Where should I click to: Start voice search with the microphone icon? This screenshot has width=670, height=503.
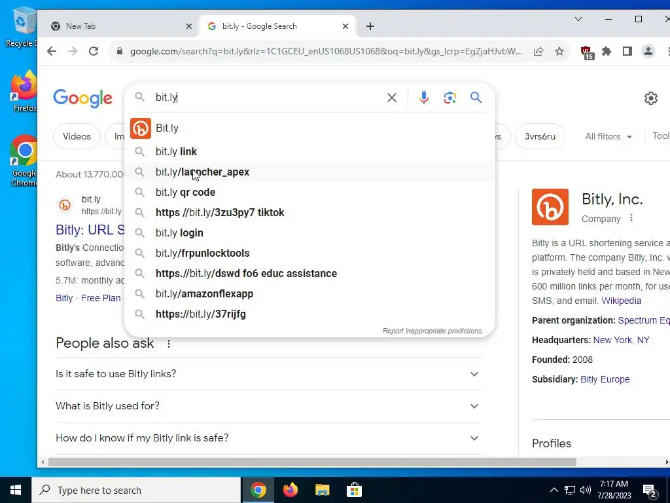point(423,98)
